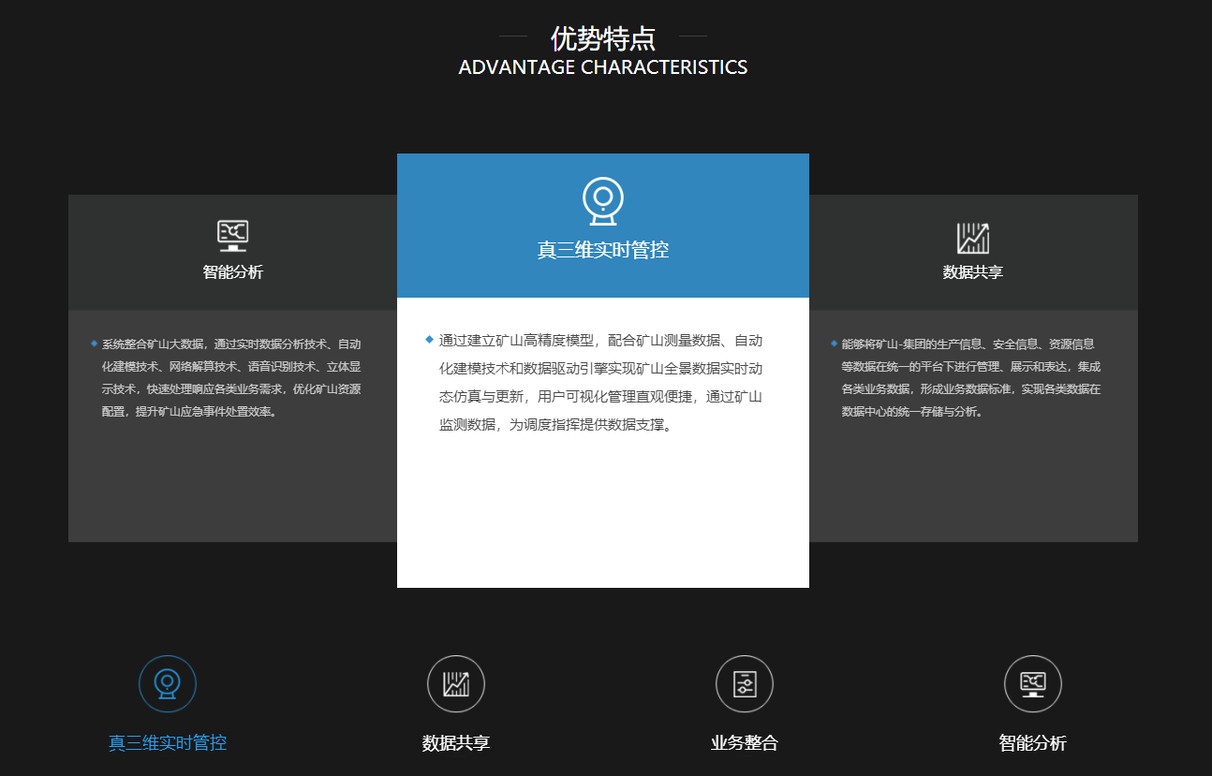Open the bottom 智能分析 tab label
1212x776 pixels.
[x=1033, y=743]
